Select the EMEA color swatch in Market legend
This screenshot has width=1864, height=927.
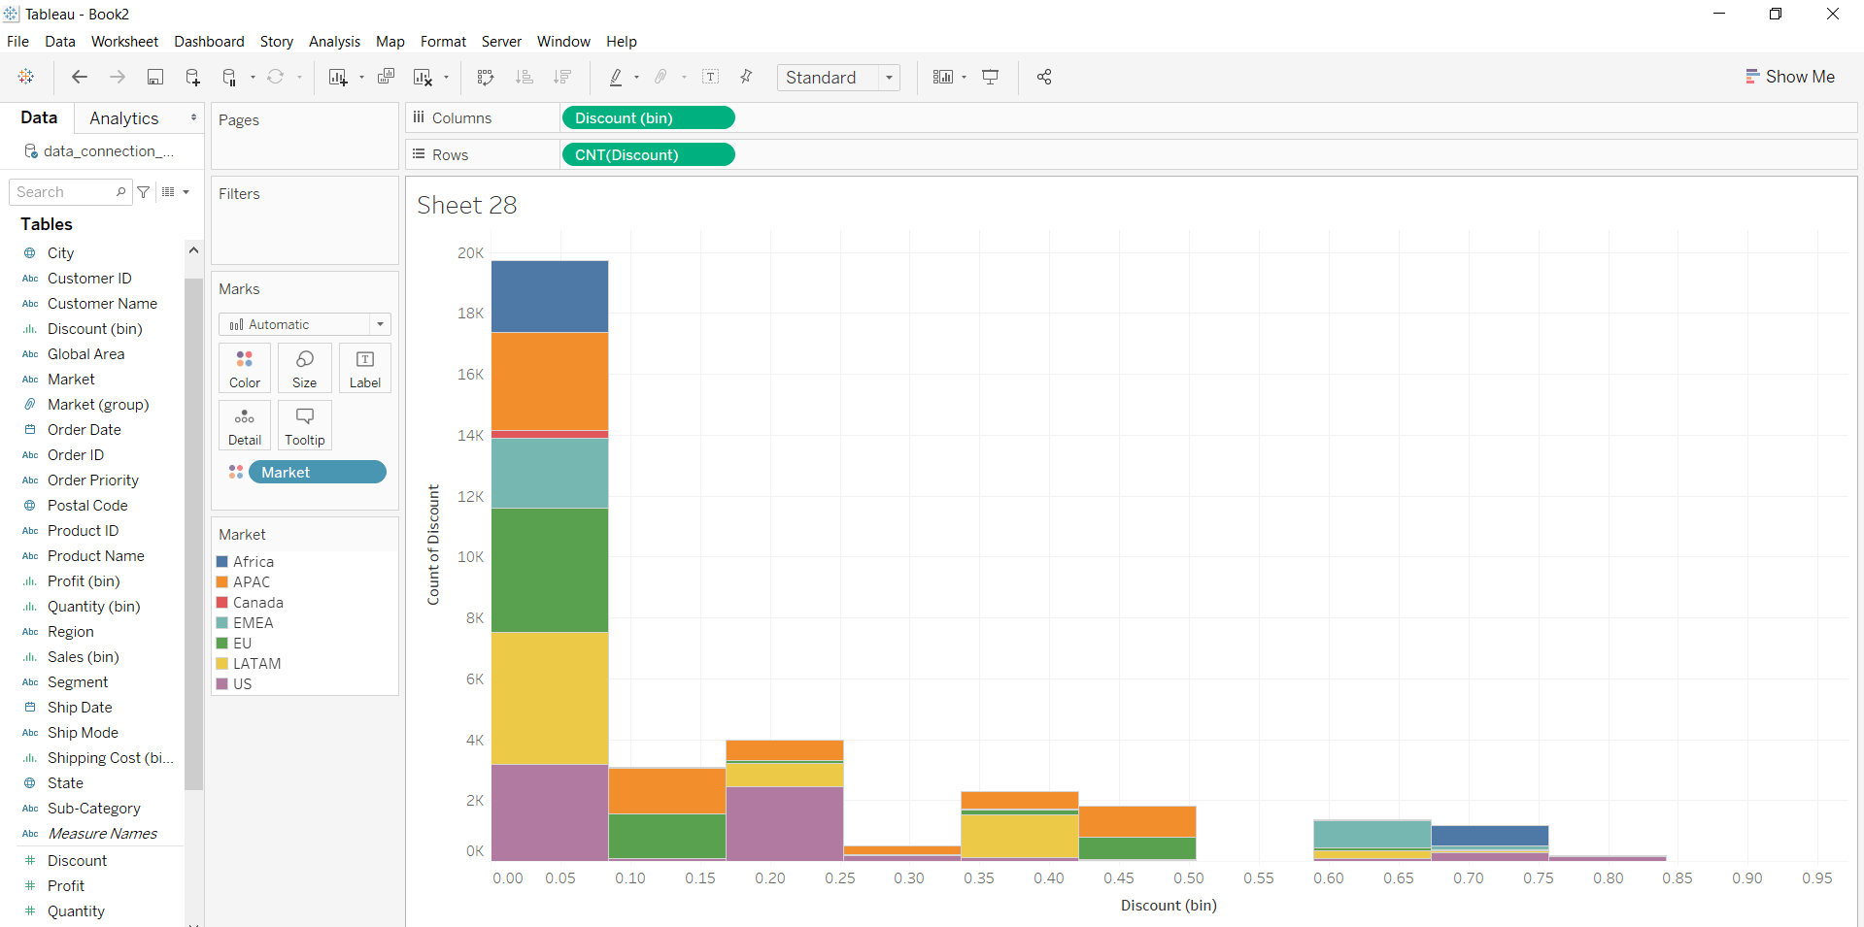tap(222, 622)
